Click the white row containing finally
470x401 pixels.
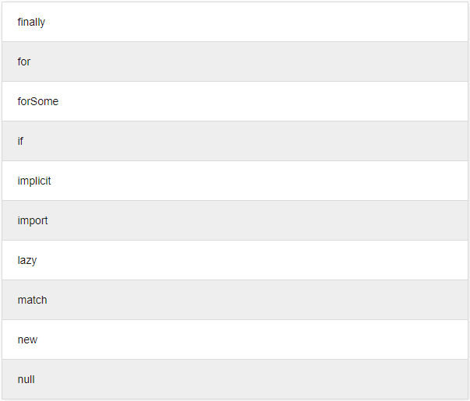click(x=233, y=22)
